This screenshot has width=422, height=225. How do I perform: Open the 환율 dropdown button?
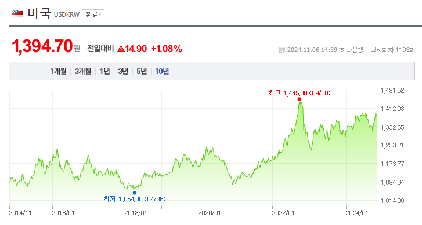tap(93, 14)
